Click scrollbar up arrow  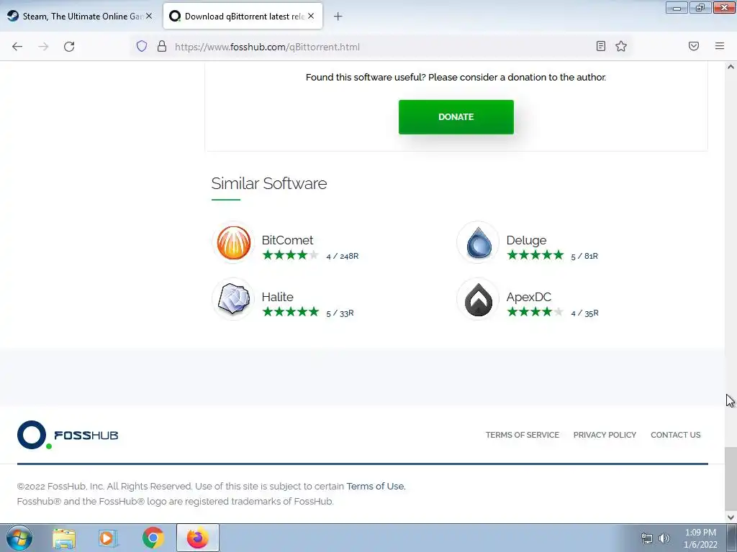click(731, 67)
